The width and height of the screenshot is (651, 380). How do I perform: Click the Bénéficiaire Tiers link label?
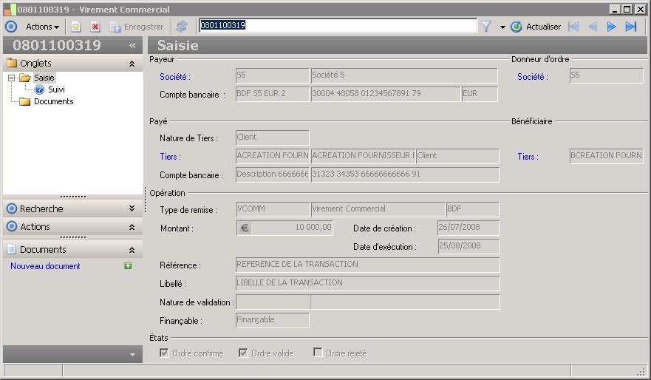pos(528,157)
